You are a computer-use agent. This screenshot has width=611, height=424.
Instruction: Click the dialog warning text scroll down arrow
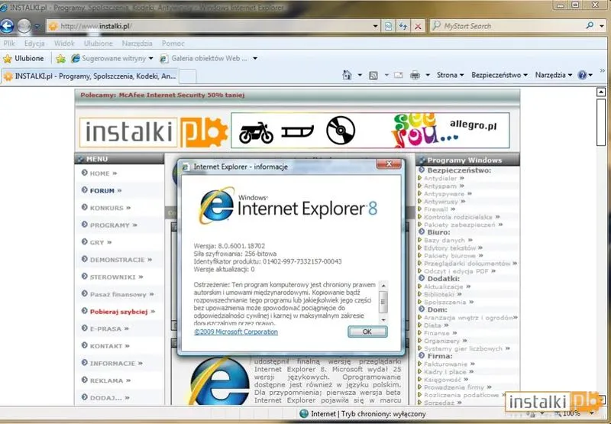[383, 319]
